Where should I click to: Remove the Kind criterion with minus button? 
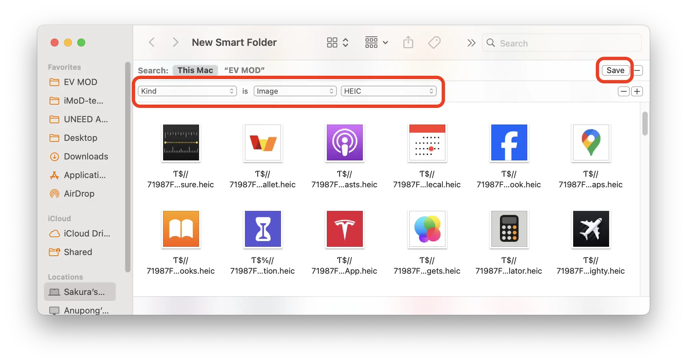coord(623,91)
